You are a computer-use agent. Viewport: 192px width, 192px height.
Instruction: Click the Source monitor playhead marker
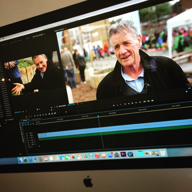pyautogui.click(x=52, y=110)
